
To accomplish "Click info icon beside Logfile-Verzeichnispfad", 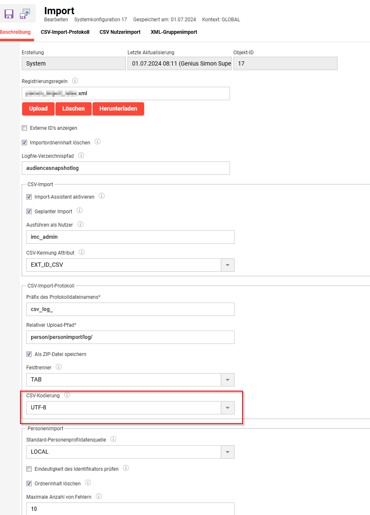I will pos(81,155).
